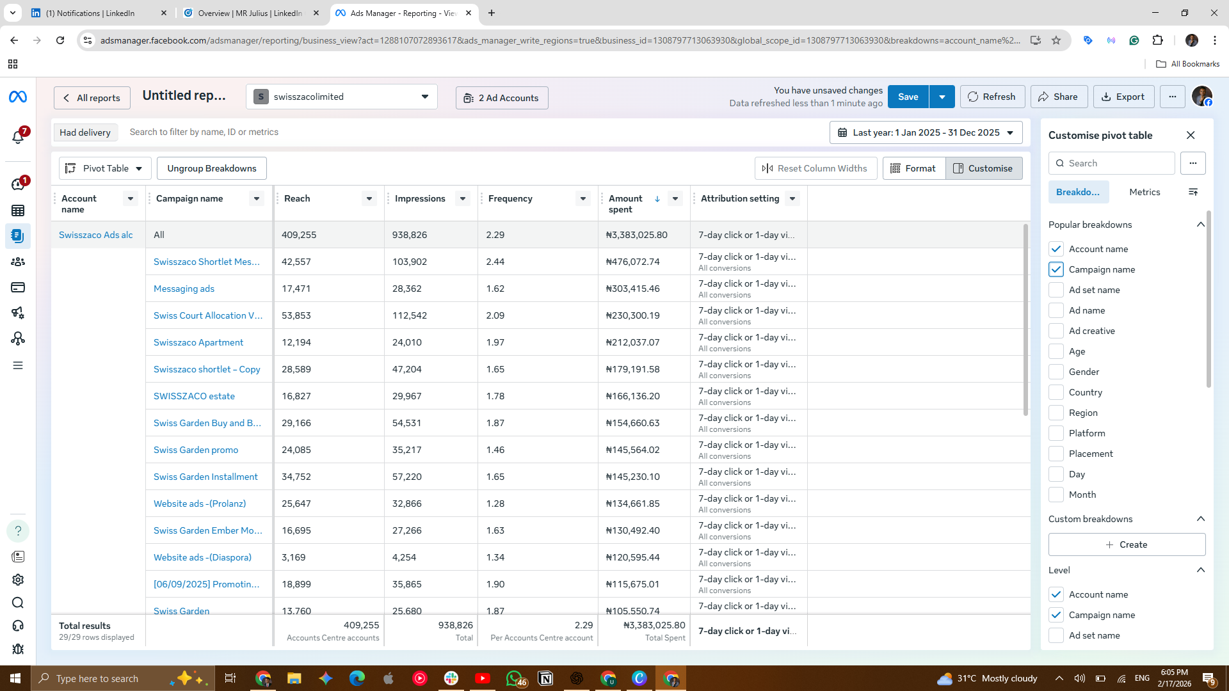Enable the Gender breakdown checkbox

pyautogui.click(x=1056, y=372)
